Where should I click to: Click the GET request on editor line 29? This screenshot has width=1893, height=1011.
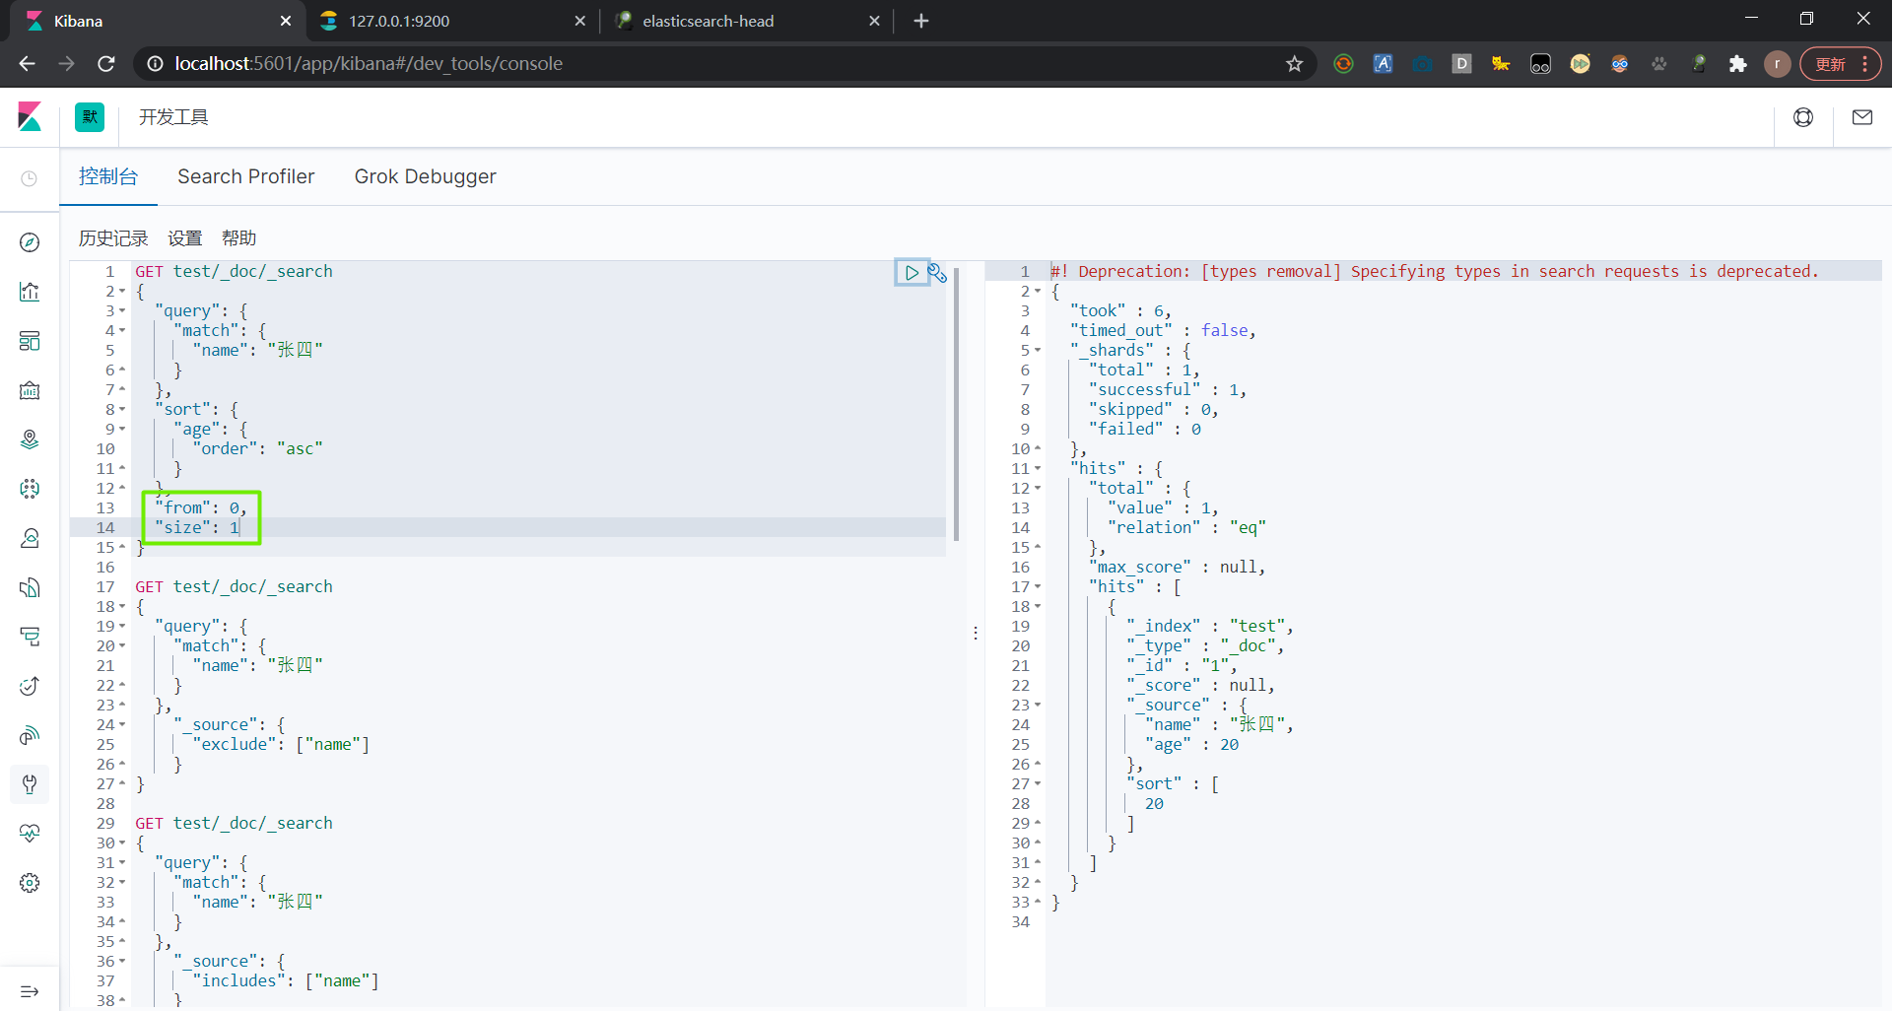click(x=234, y=823)
